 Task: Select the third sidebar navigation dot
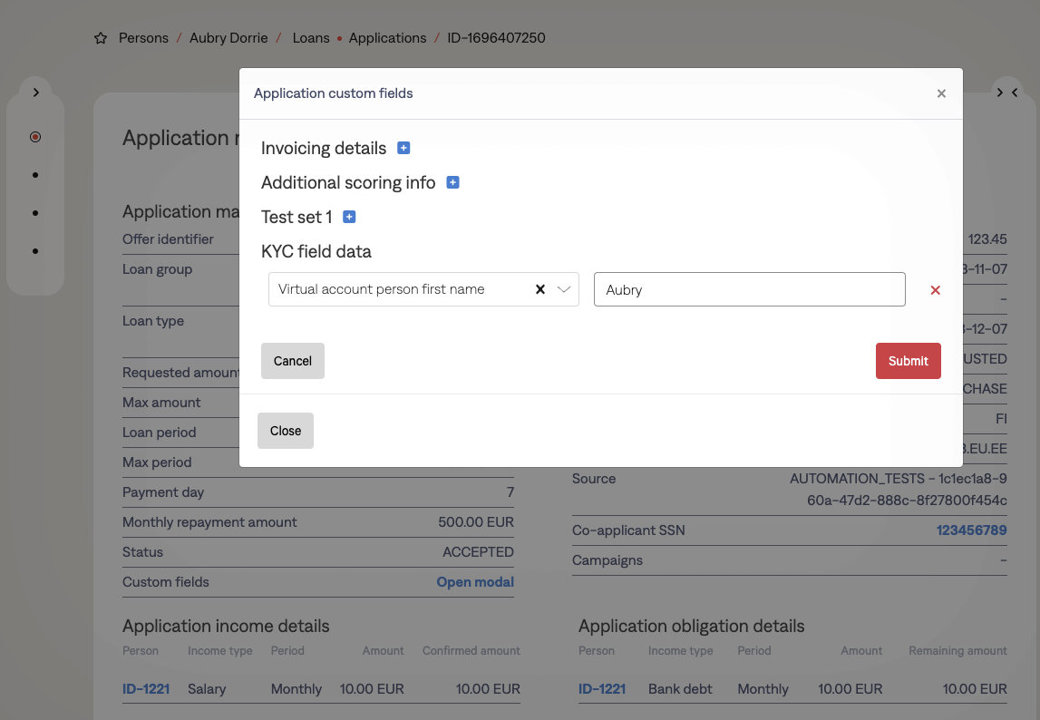click(35, 213)
